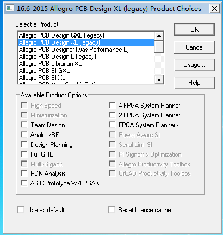223x235 pixels.
Task: Click the product list scroll up arrow
Action: (159, 36)
